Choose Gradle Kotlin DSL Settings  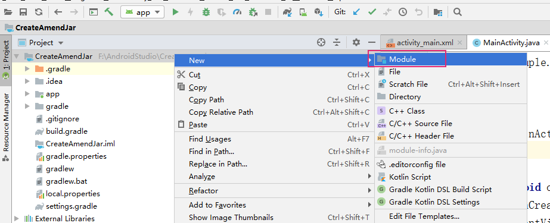[450, 202]
